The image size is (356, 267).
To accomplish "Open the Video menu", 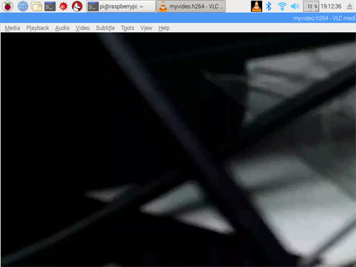I will pos(83,28).
